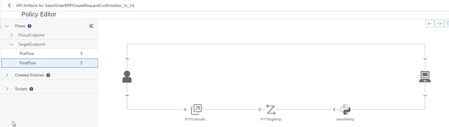The image size is (449, 127).
Task: Click the trash delete-policy button
Action: (x=447, y=24)
